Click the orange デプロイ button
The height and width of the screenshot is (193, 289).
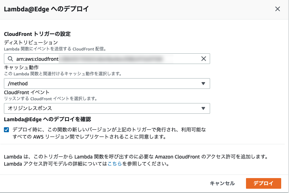pos(263,183)
